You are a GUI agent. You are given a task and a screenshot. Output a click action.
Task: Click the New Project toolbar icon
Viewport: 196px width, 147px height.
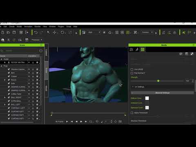coord(3,32)
